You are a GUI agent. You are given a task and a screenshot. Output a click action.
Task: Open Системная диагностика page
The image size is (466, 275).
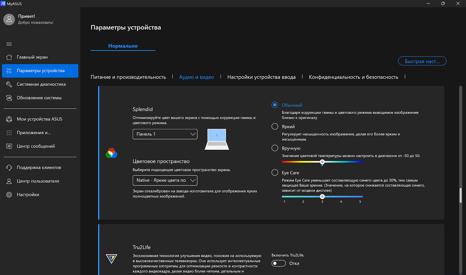40,84
